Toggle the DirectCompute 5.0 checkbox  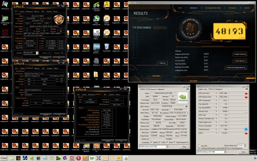coord(175,142)
